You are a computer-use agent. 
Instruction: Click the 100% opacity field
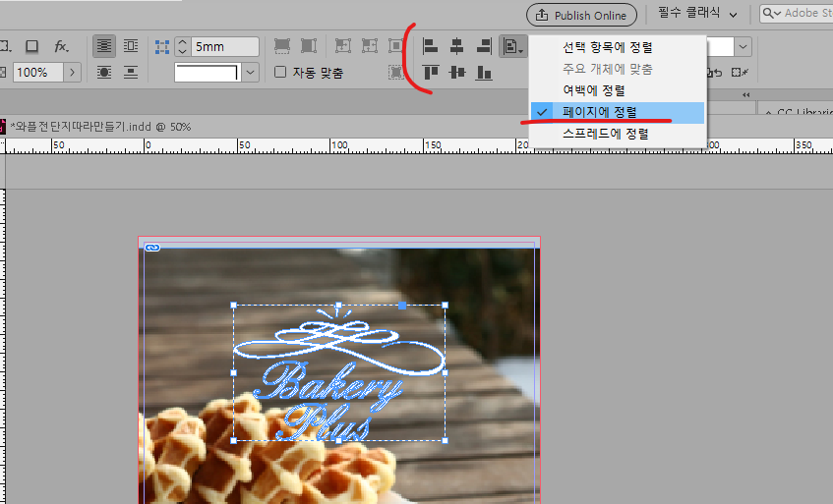pyautogui.click(x=38, y=72)
